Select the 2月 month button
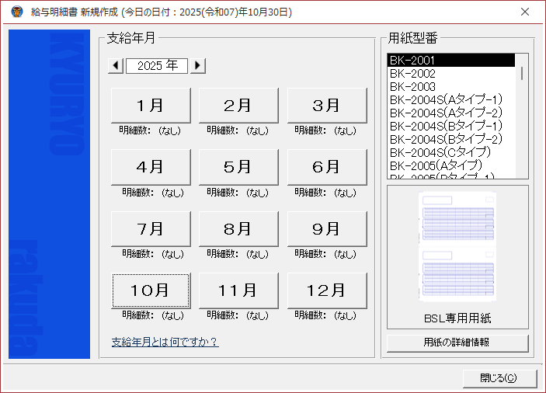546x393 pixels. pyautogui.click(x=238, y=106)
